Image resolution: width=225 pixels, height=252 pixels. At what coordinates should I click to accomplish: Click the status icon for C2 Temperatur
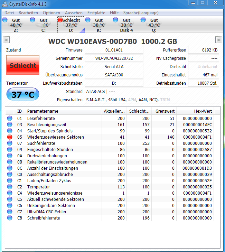(x=10, y=187)
